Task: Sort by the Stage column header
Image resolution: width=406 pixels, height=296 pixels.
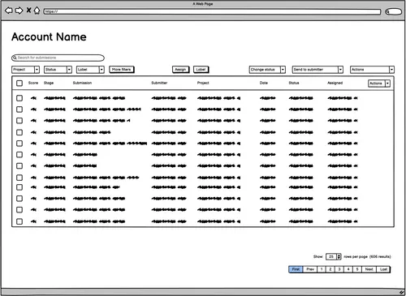Action: pos(49,83)
